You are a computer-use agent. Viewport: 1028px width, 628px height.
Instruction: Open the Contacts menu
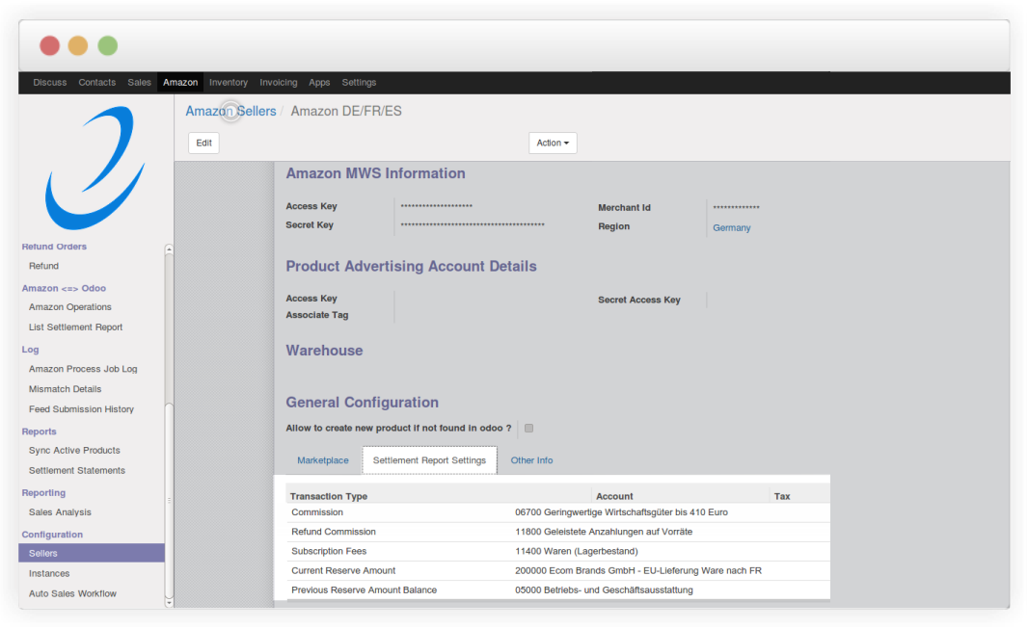pyautogui.click(x=97, y=83)
